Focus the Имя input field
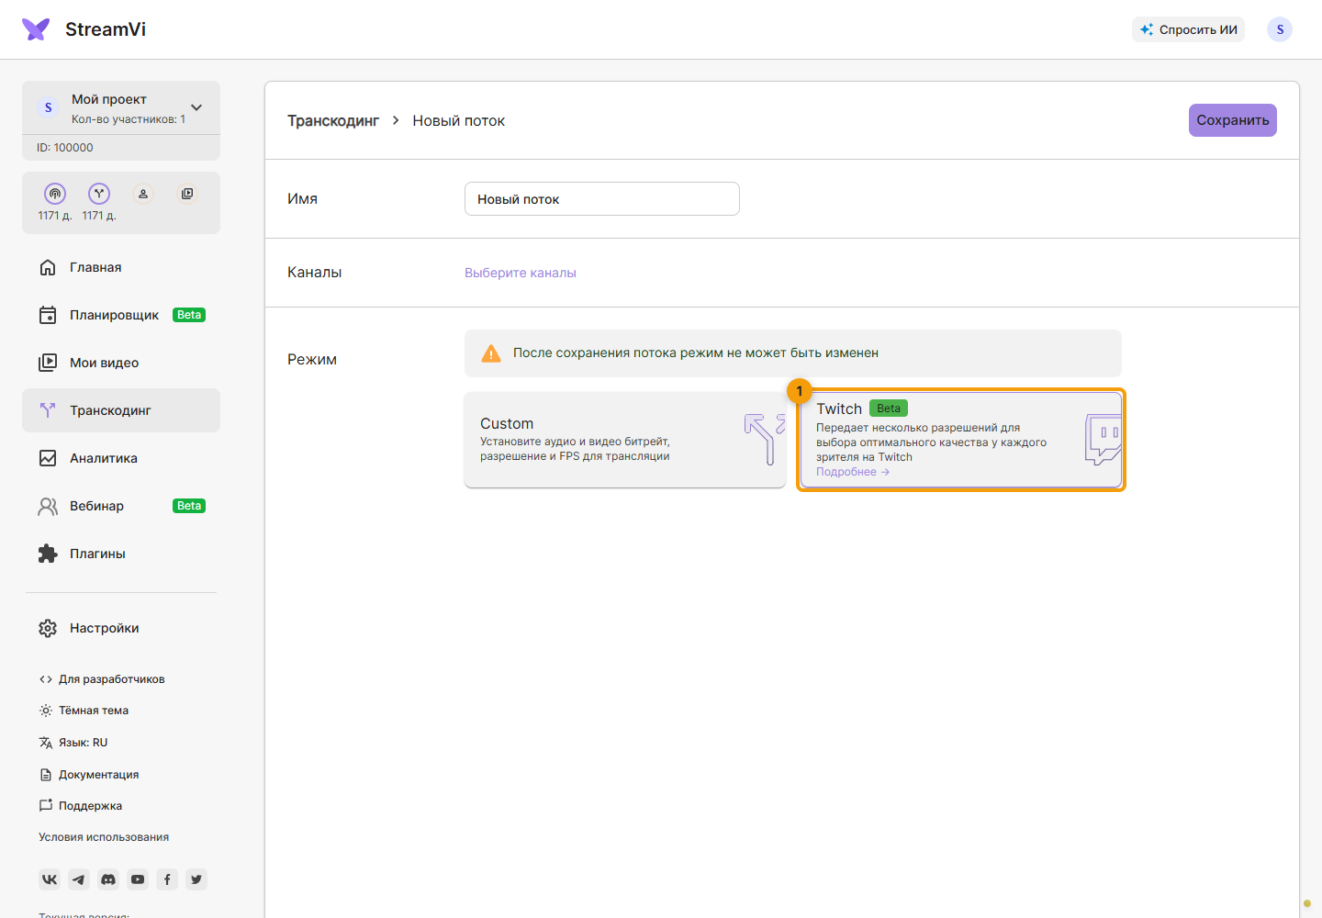 click(x=602, y=199)
